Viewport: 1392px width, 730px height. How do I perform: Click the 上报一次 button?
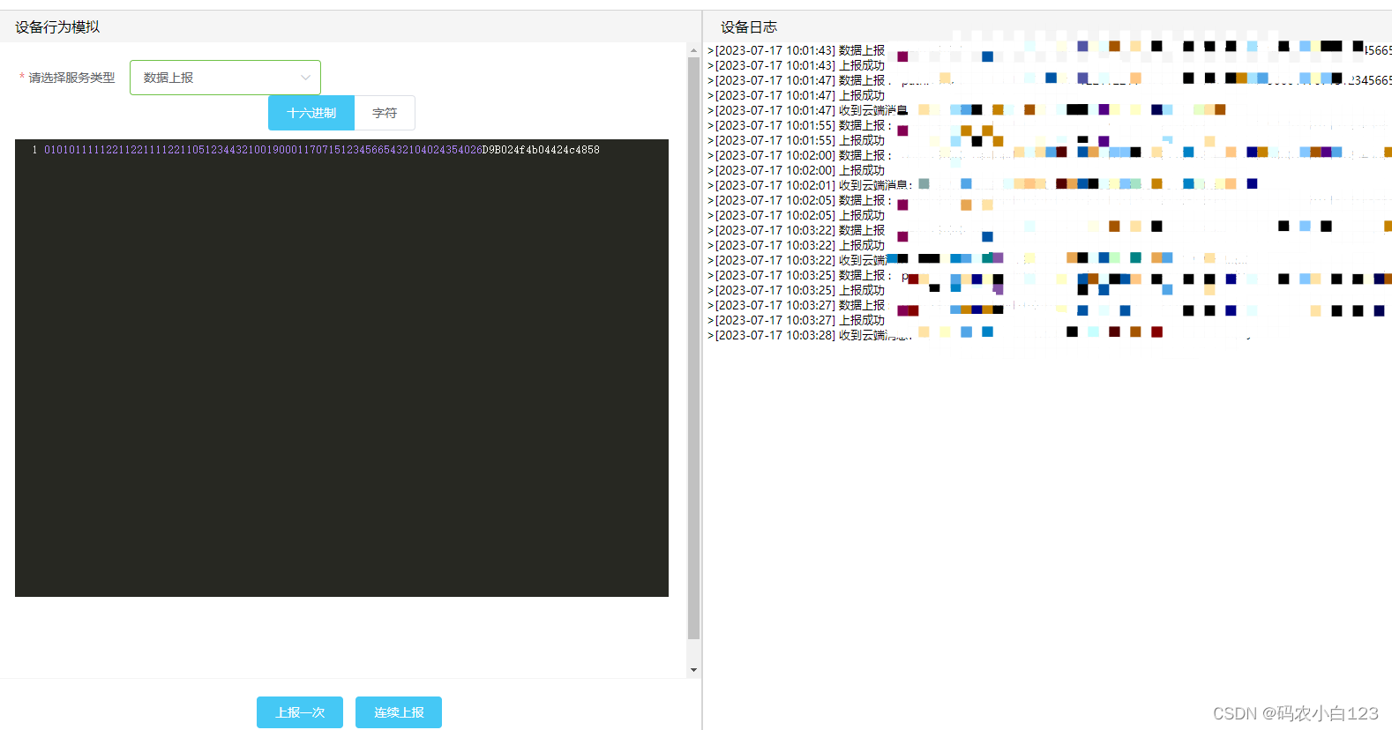click(300, 712)
